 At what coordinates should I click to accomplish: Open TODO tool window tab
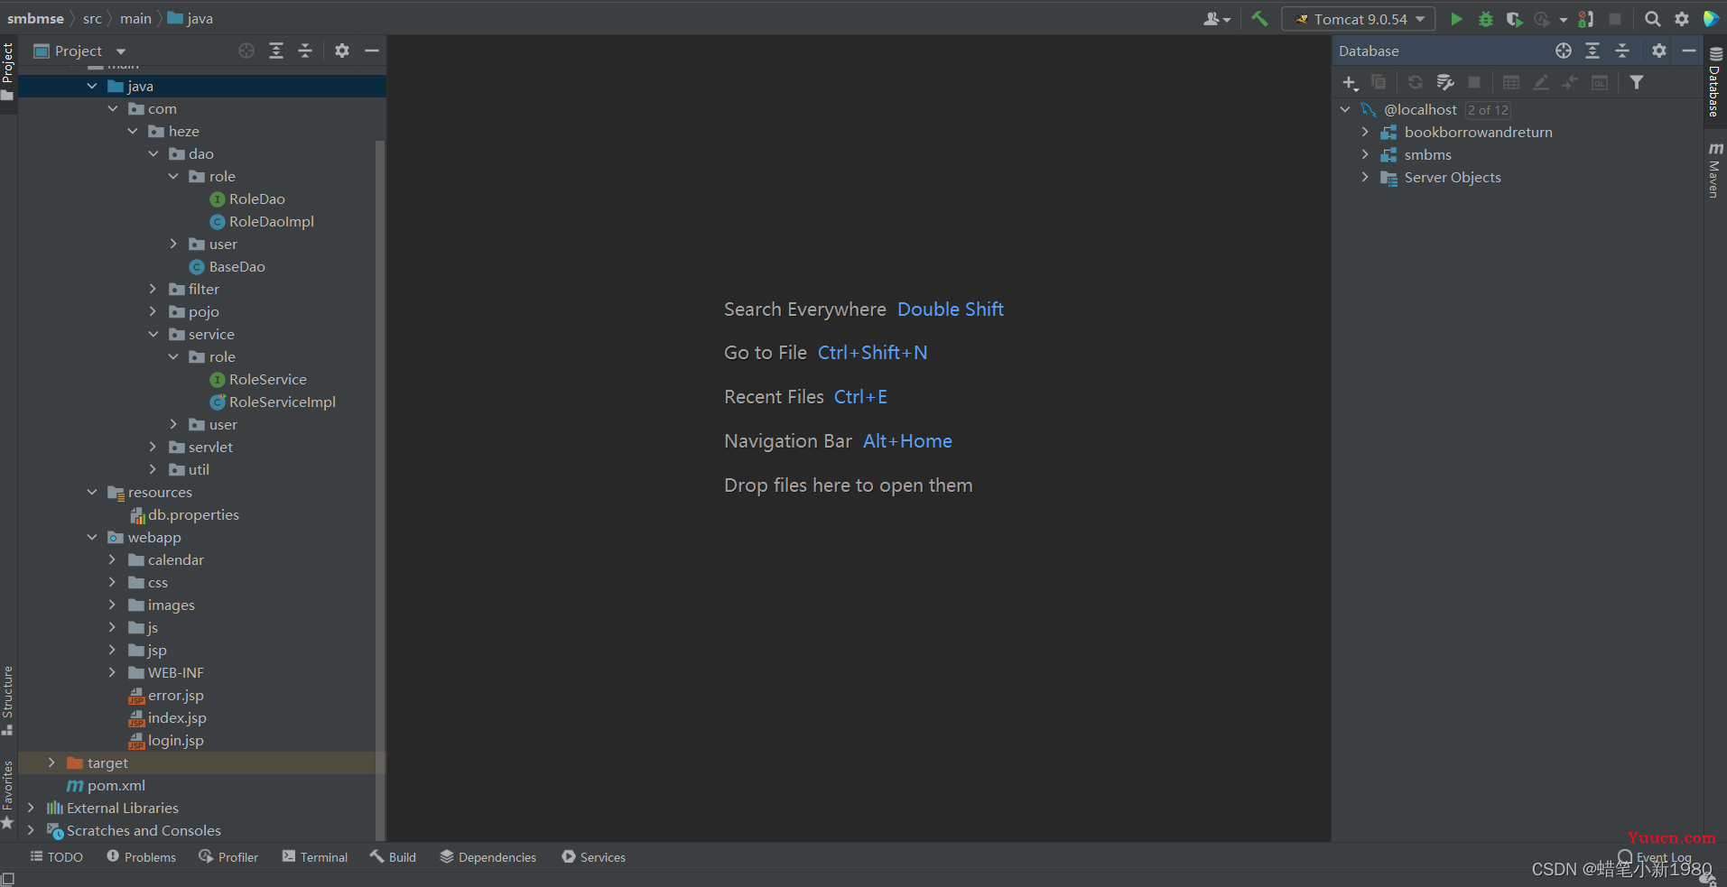click(x=57, y=856)
